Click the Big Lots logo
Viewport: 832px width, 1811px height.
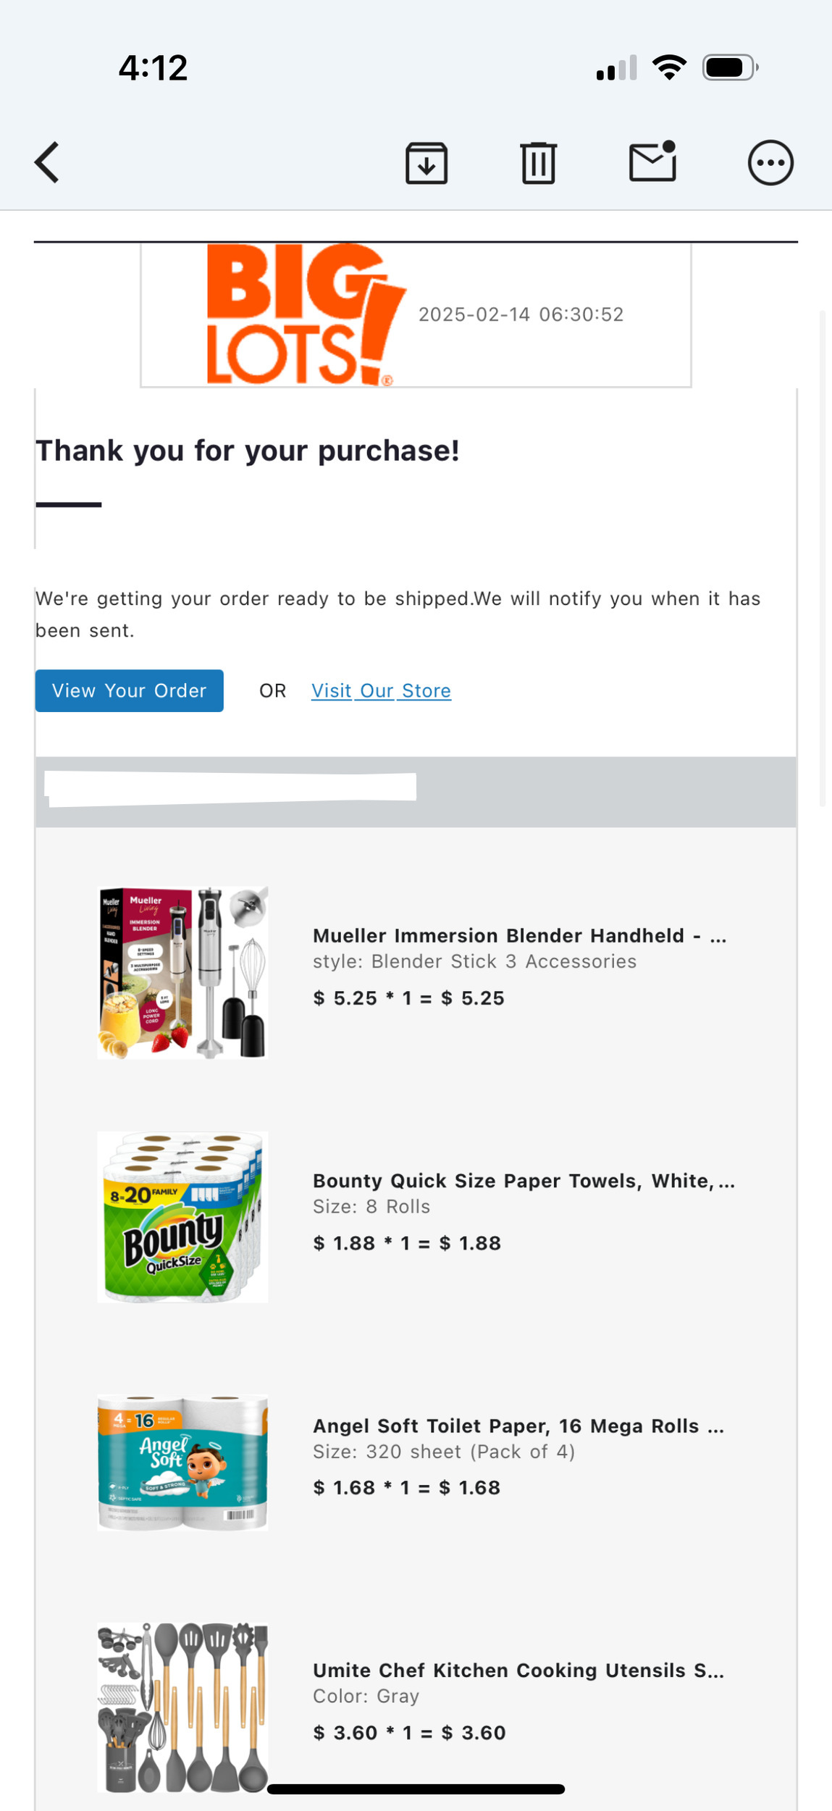(305, 314)
